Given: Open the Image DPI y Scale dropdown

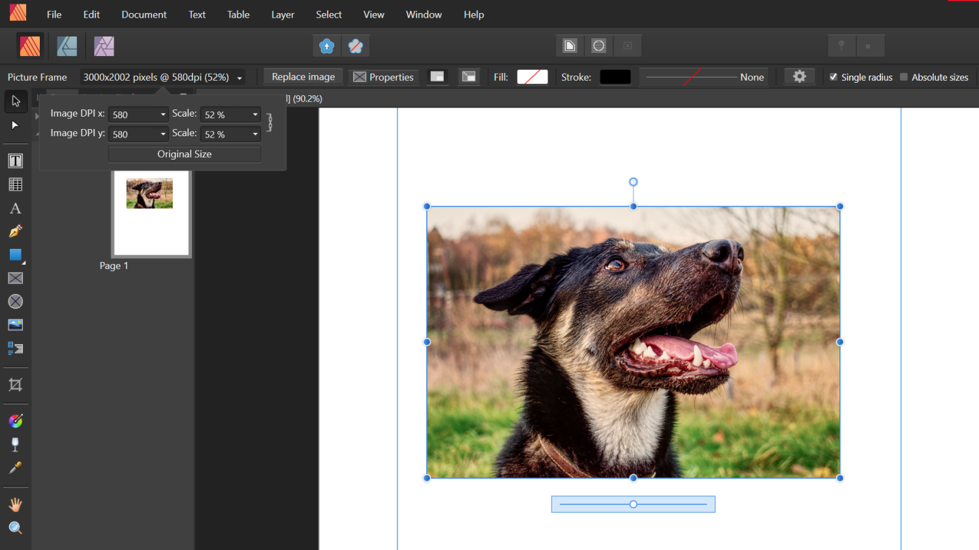Looking at the screenshot, I should click(x=255, y=134).
